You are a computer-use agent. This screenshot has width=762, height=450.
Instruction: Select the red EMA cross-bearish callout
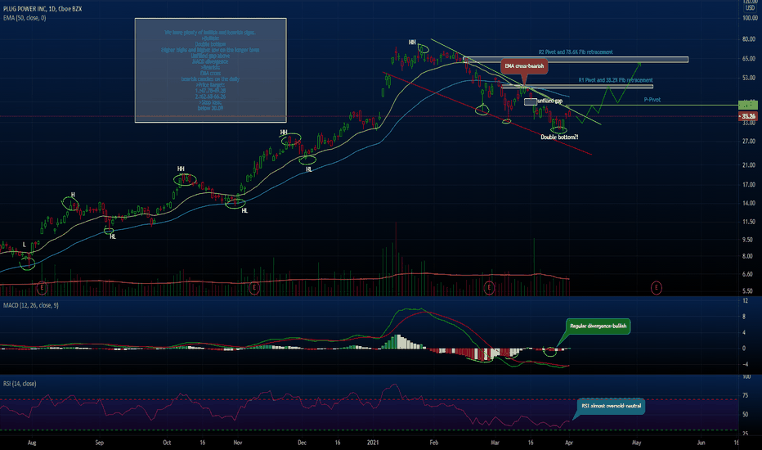pos(524,66)
